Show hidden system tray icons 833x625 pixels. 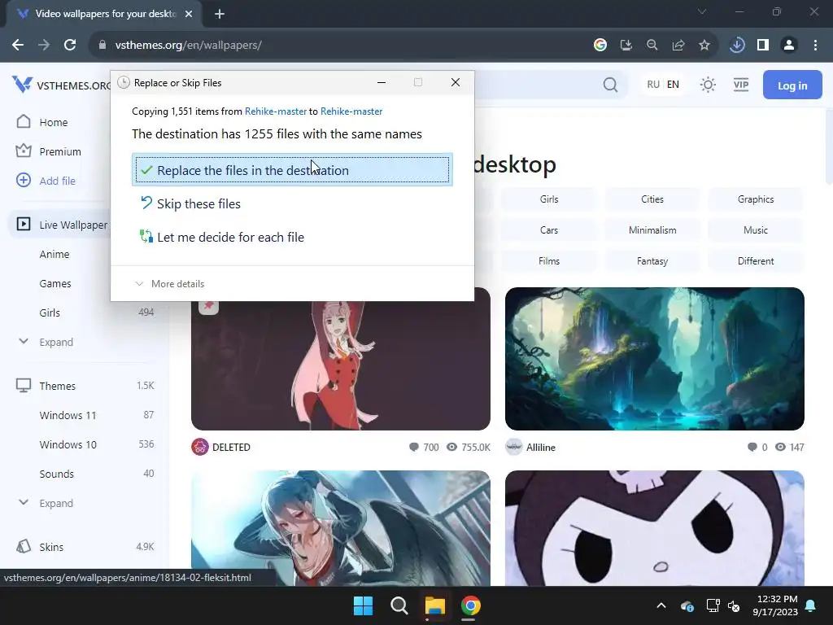[661, 605]
